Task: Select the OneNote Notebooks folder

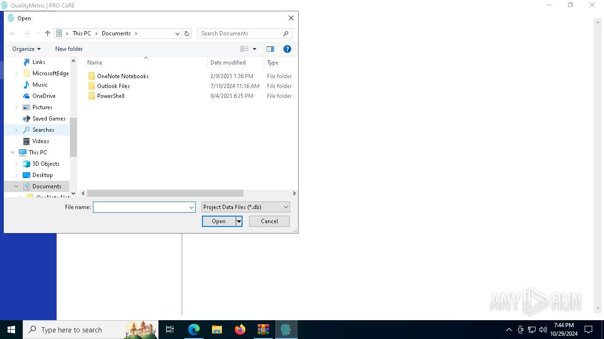Action: (x=123, y=76)
